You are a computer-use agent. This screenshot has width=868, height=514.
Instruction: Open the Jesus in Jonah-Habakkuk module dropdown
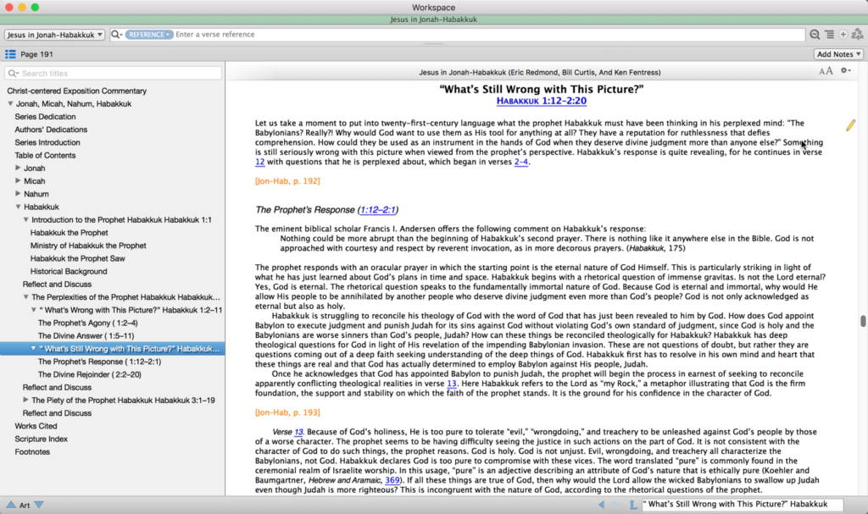[54, 35]
